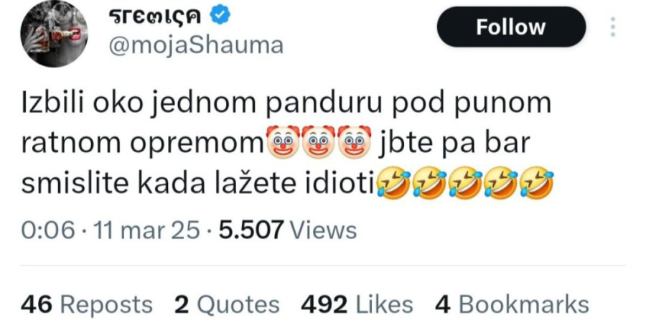Open the mojaShauma profile avatar
The height and width of the screenshot is (323, 646).
(x=54, y=34)
